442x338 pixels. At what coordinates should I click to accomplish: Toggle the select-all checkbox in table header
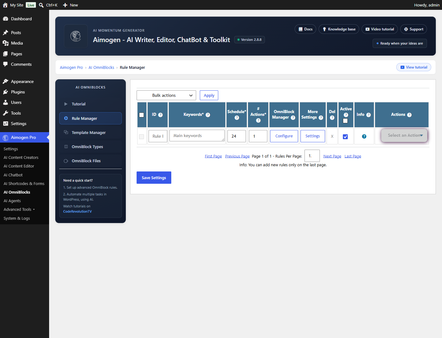click(142, 115)
